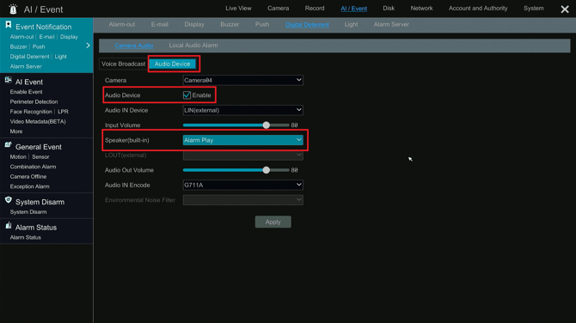This screenshot has height=323, width=576.
Task: Open the AI / Event top menu
Action: click(x=353, y=9)
